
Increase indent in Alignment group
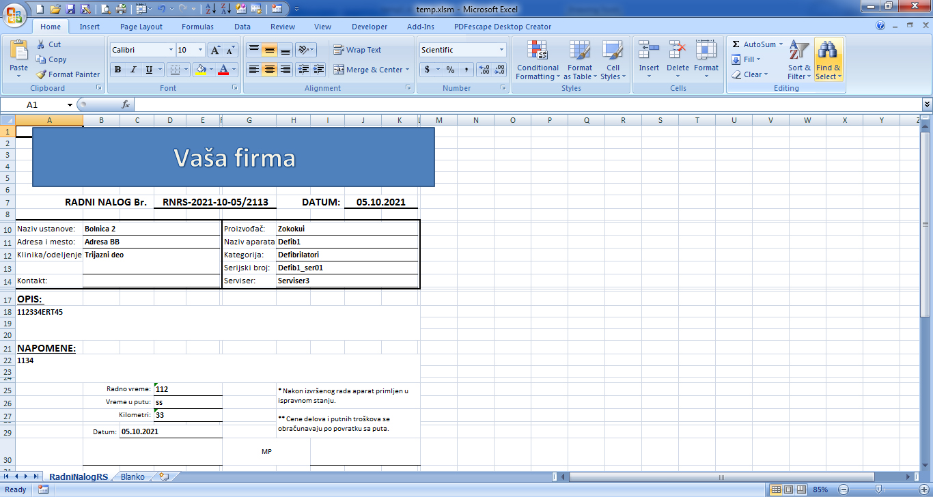click(318, 70)
